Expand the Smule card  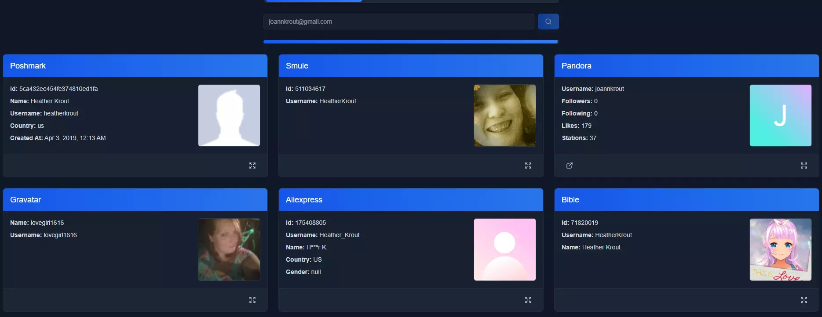point(528,166)
